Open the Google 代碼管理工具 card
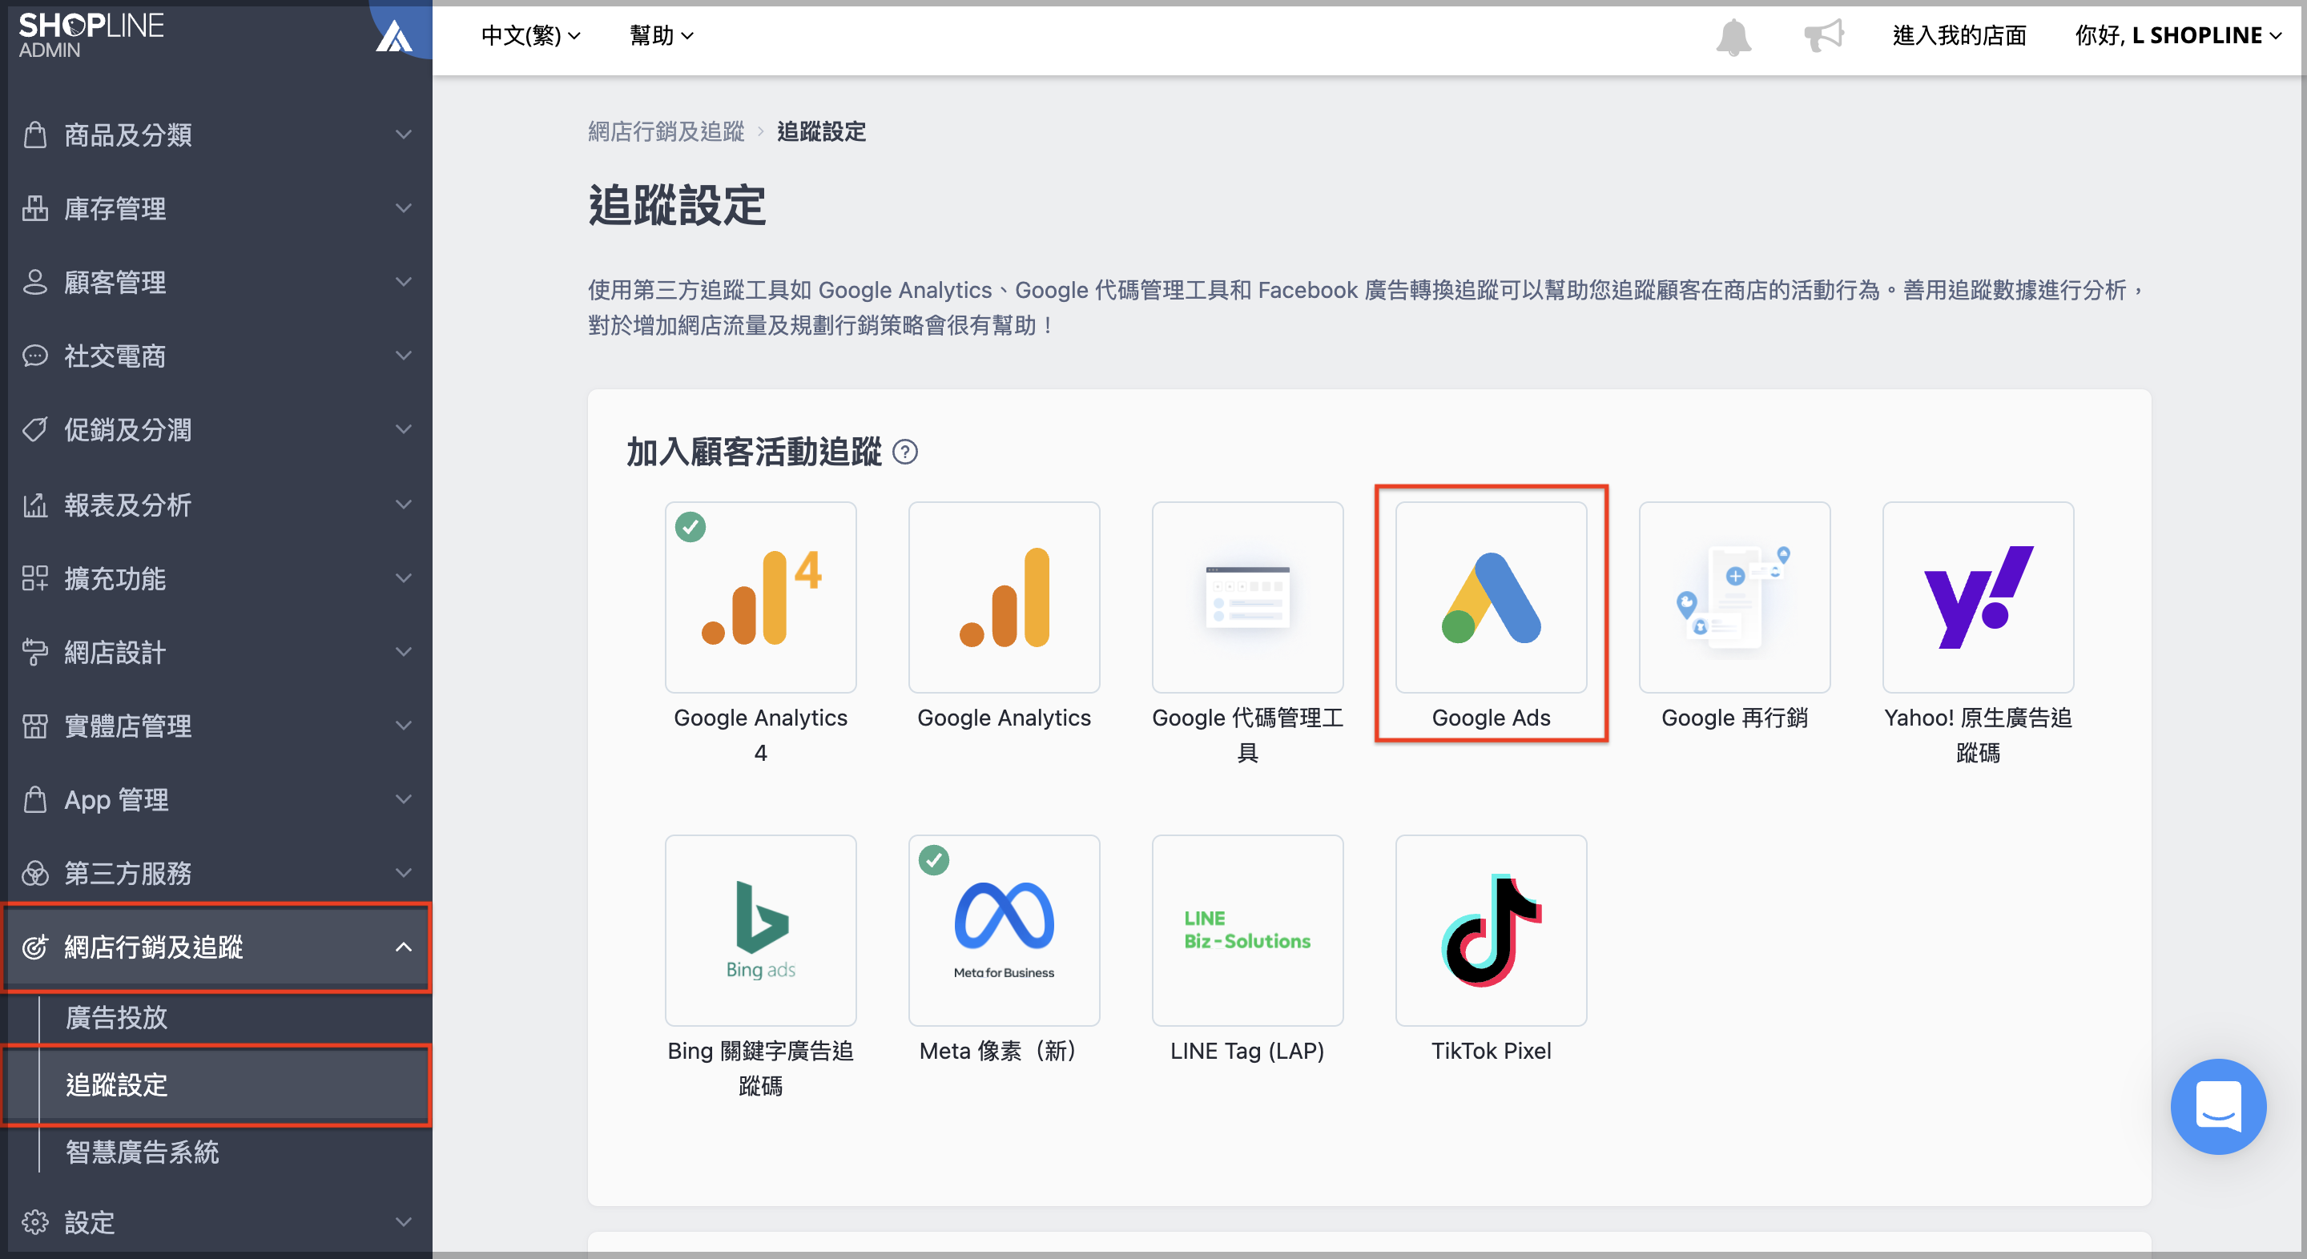 point(1247,597)
